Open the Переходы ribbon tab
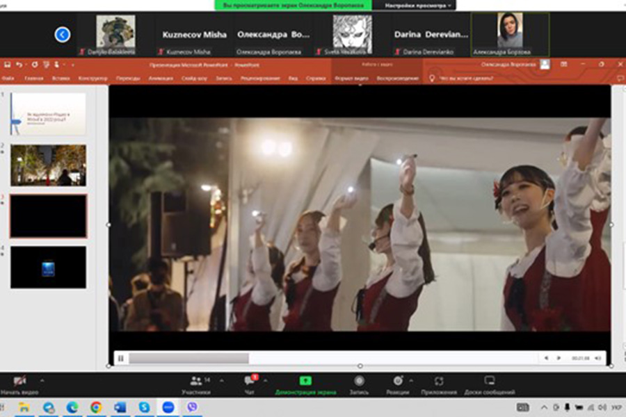This screenshot has width=626, height=417. [x=128, y=79]
